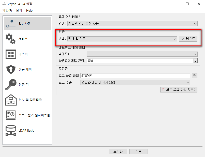Screen dimensions: 205x157
Task: Click the folder browse icon for log directory
Action: pyautogui.click(x=195, y=76)
